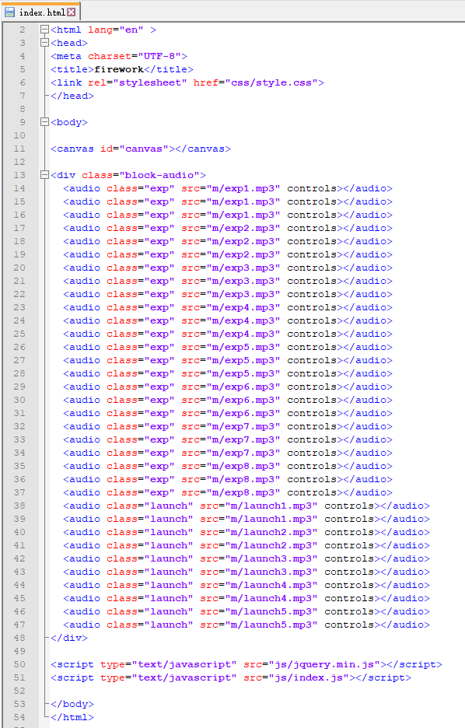Collapse the block-audio div fold marker
465x728 pixels.
[x=44, y=175]
